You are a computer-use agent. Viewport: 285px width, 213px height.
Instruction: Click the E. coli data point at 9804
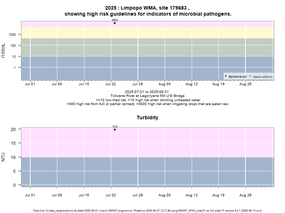[x=115, y=23]
